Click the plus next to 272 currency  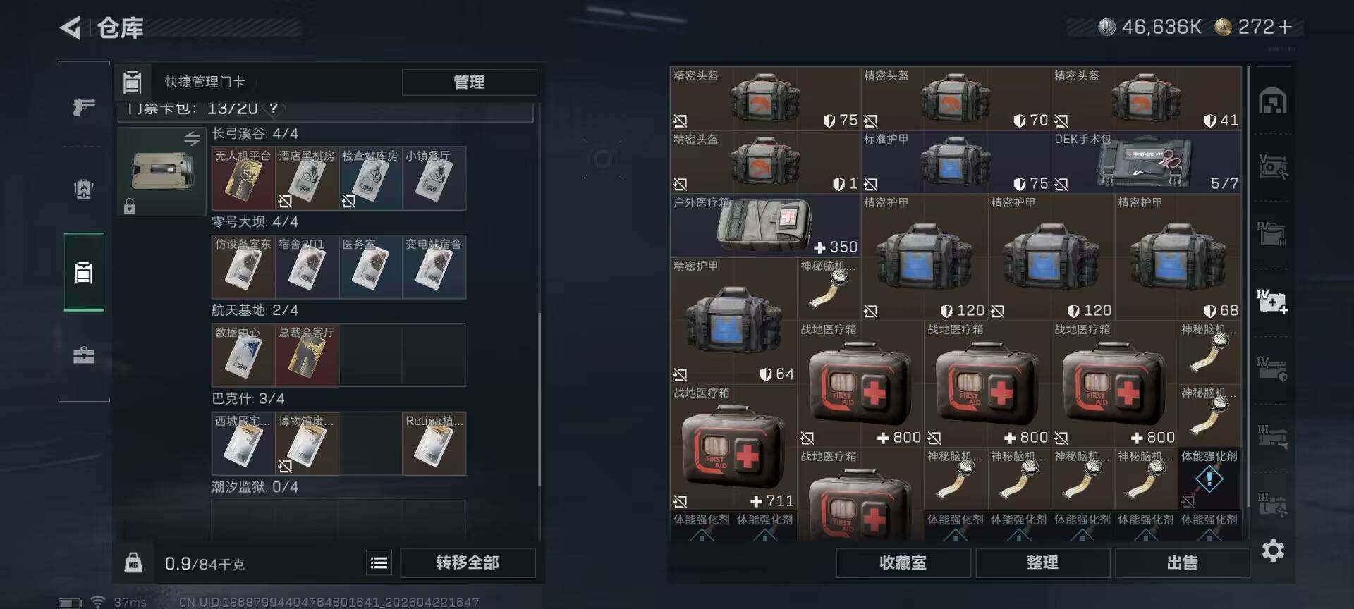(1285, 27)
